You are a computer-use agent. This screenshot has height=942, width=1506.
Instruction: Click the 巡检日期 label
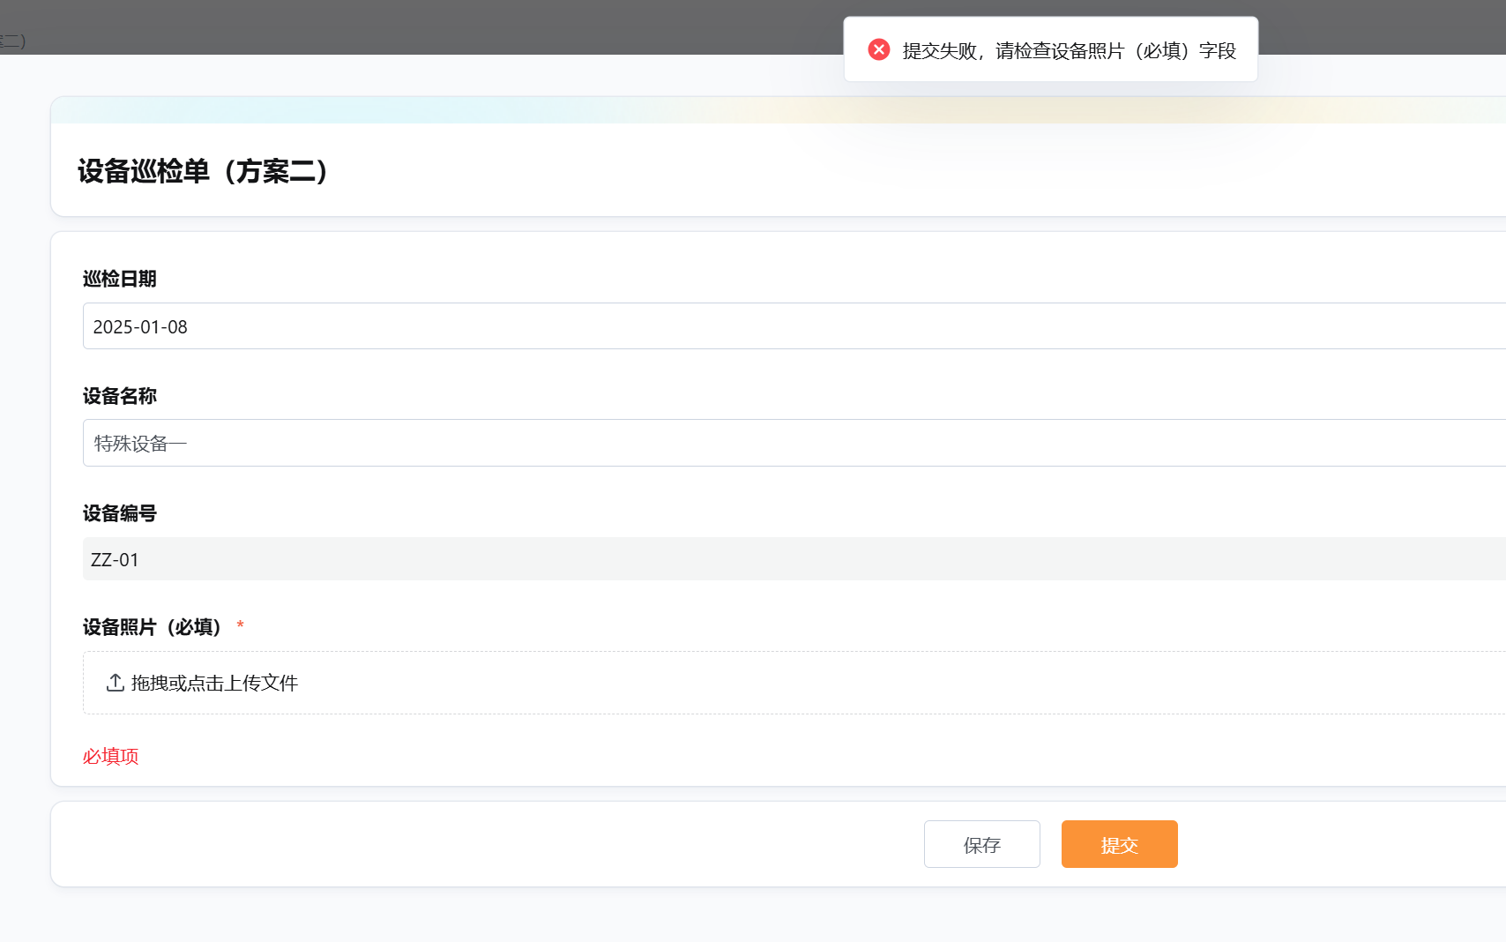(120, 279)
